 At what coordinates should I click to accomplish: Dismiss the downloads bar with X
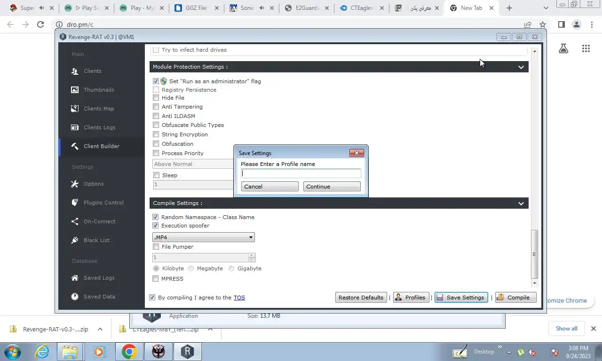pos(593,329)
